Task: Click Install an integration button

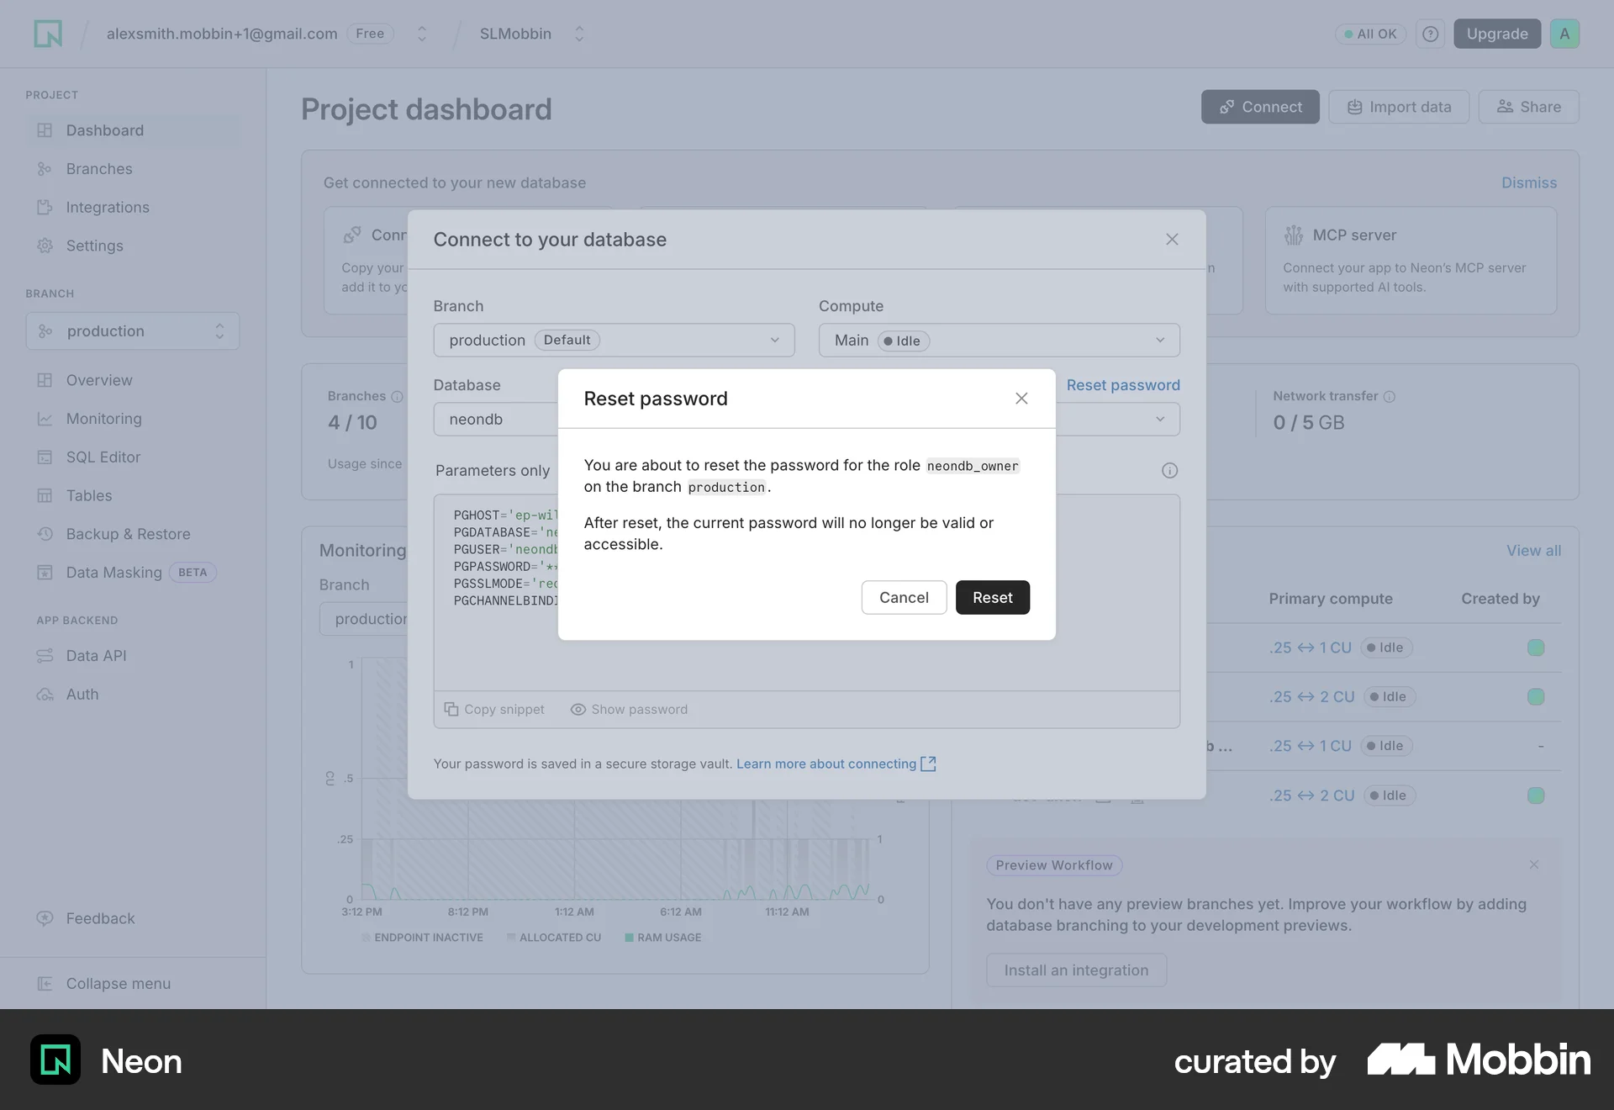Action: 1076,970
